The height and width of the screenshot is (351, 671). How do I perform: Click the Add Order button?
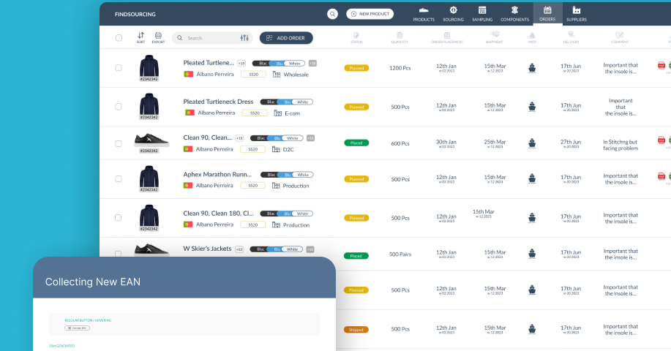[286, 38]
